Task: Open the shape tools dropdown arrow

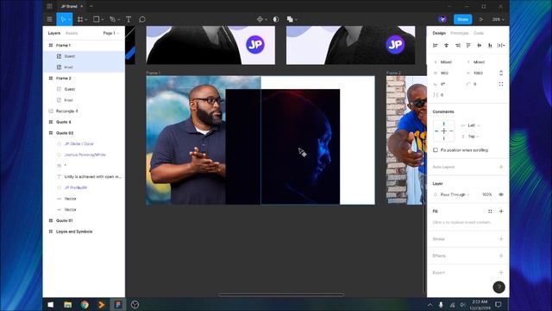Action: [102, 20]
